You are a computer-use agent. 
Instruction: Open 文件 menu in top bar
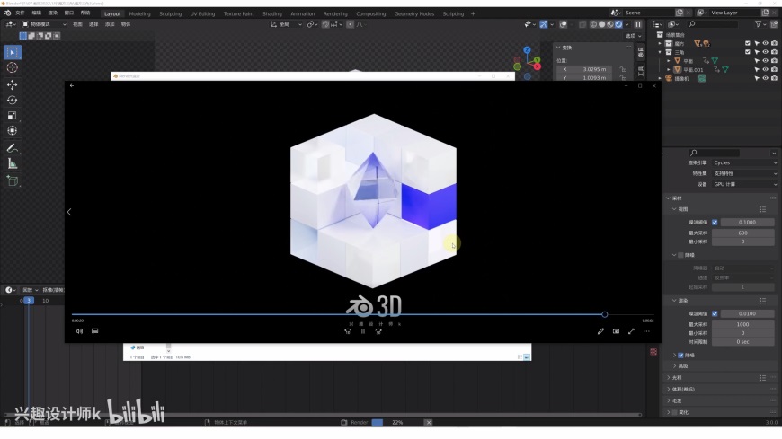[x=20, y=13]
